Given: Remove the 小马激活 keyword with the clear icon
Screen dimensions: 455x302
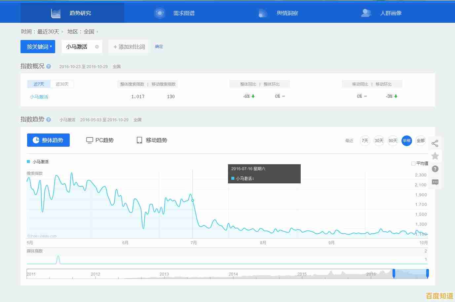Looking at the screenshot, I should point(97,47).
